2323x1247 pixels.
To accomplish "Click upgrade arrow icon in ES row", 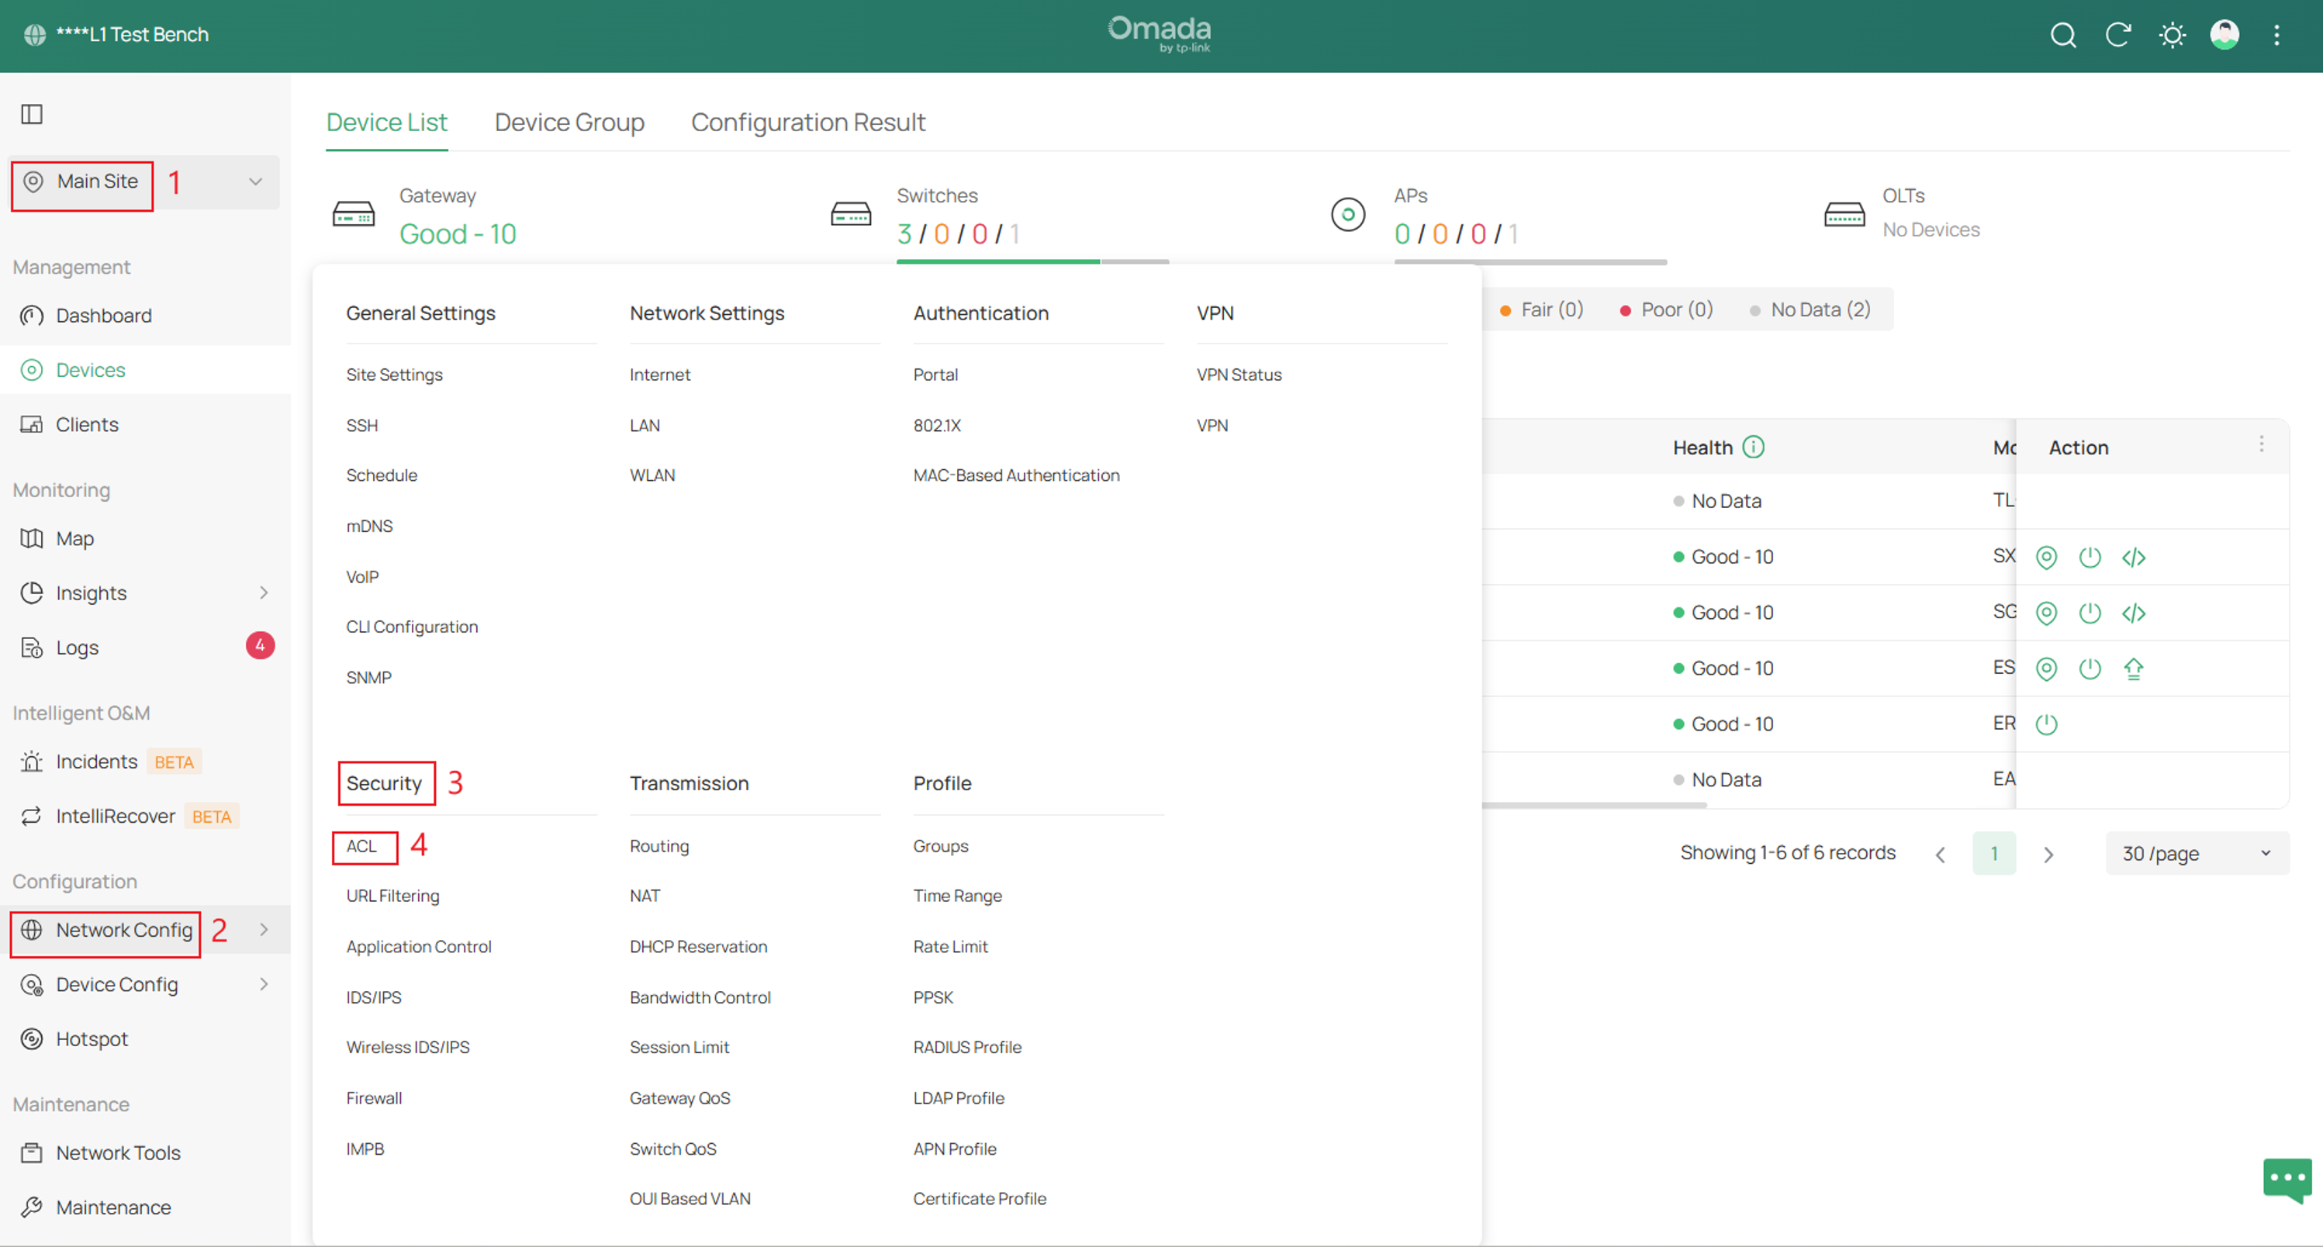I will (2134, 668).
